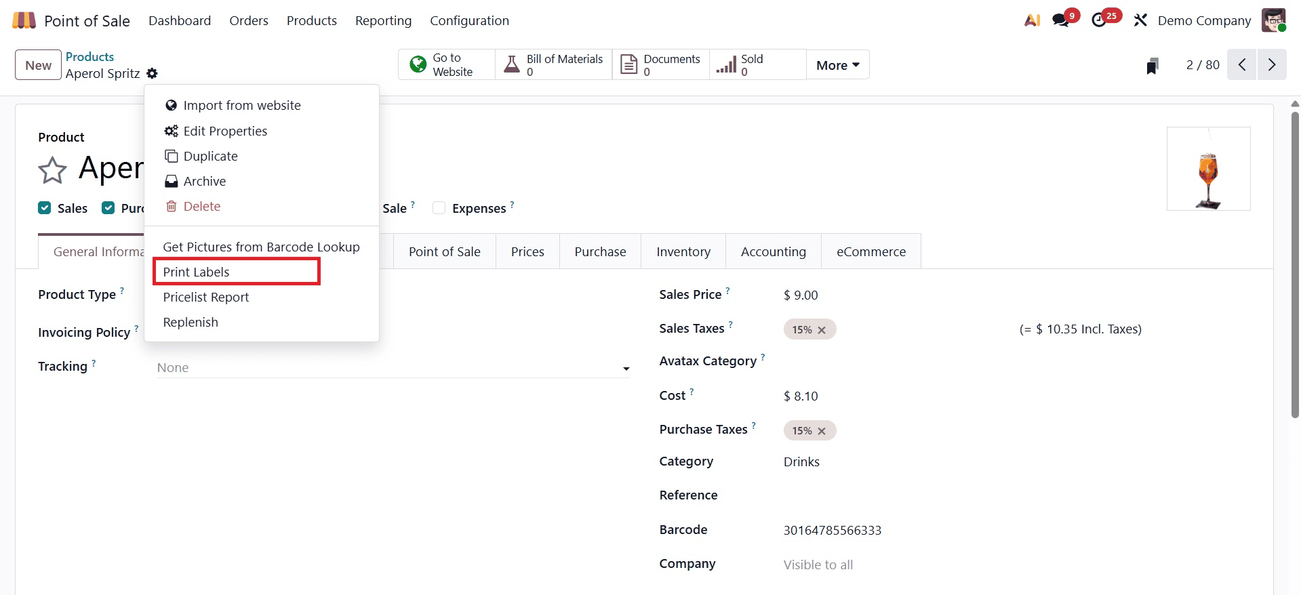Click the gear icon next to Aperol Spritz
1301x595 pixels.
[x=152, y=73]
